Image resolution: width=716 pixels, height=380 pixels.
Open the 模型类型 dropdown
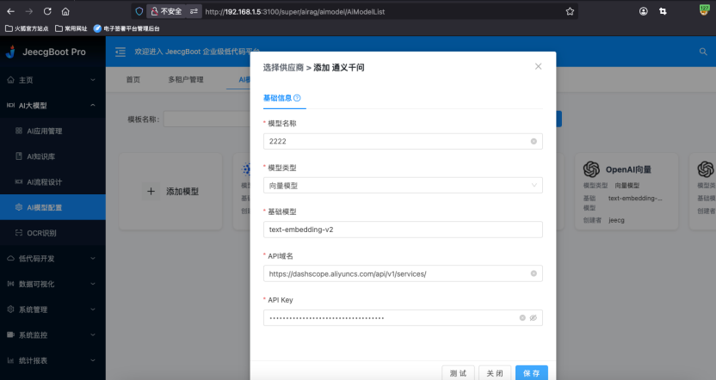pos(403,185)
